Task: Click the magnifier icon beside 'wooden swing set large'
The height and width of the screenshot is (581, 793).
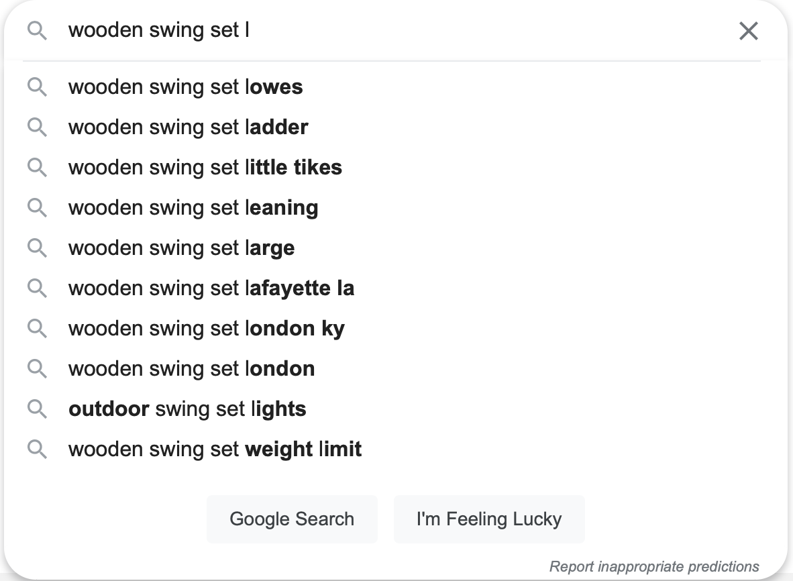Action: tap(38, 248)
